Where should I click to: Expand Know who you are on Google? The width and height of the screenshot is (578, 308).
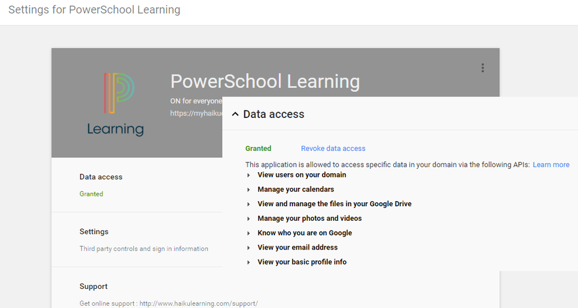pyautogui.click(x=249, y=233)
